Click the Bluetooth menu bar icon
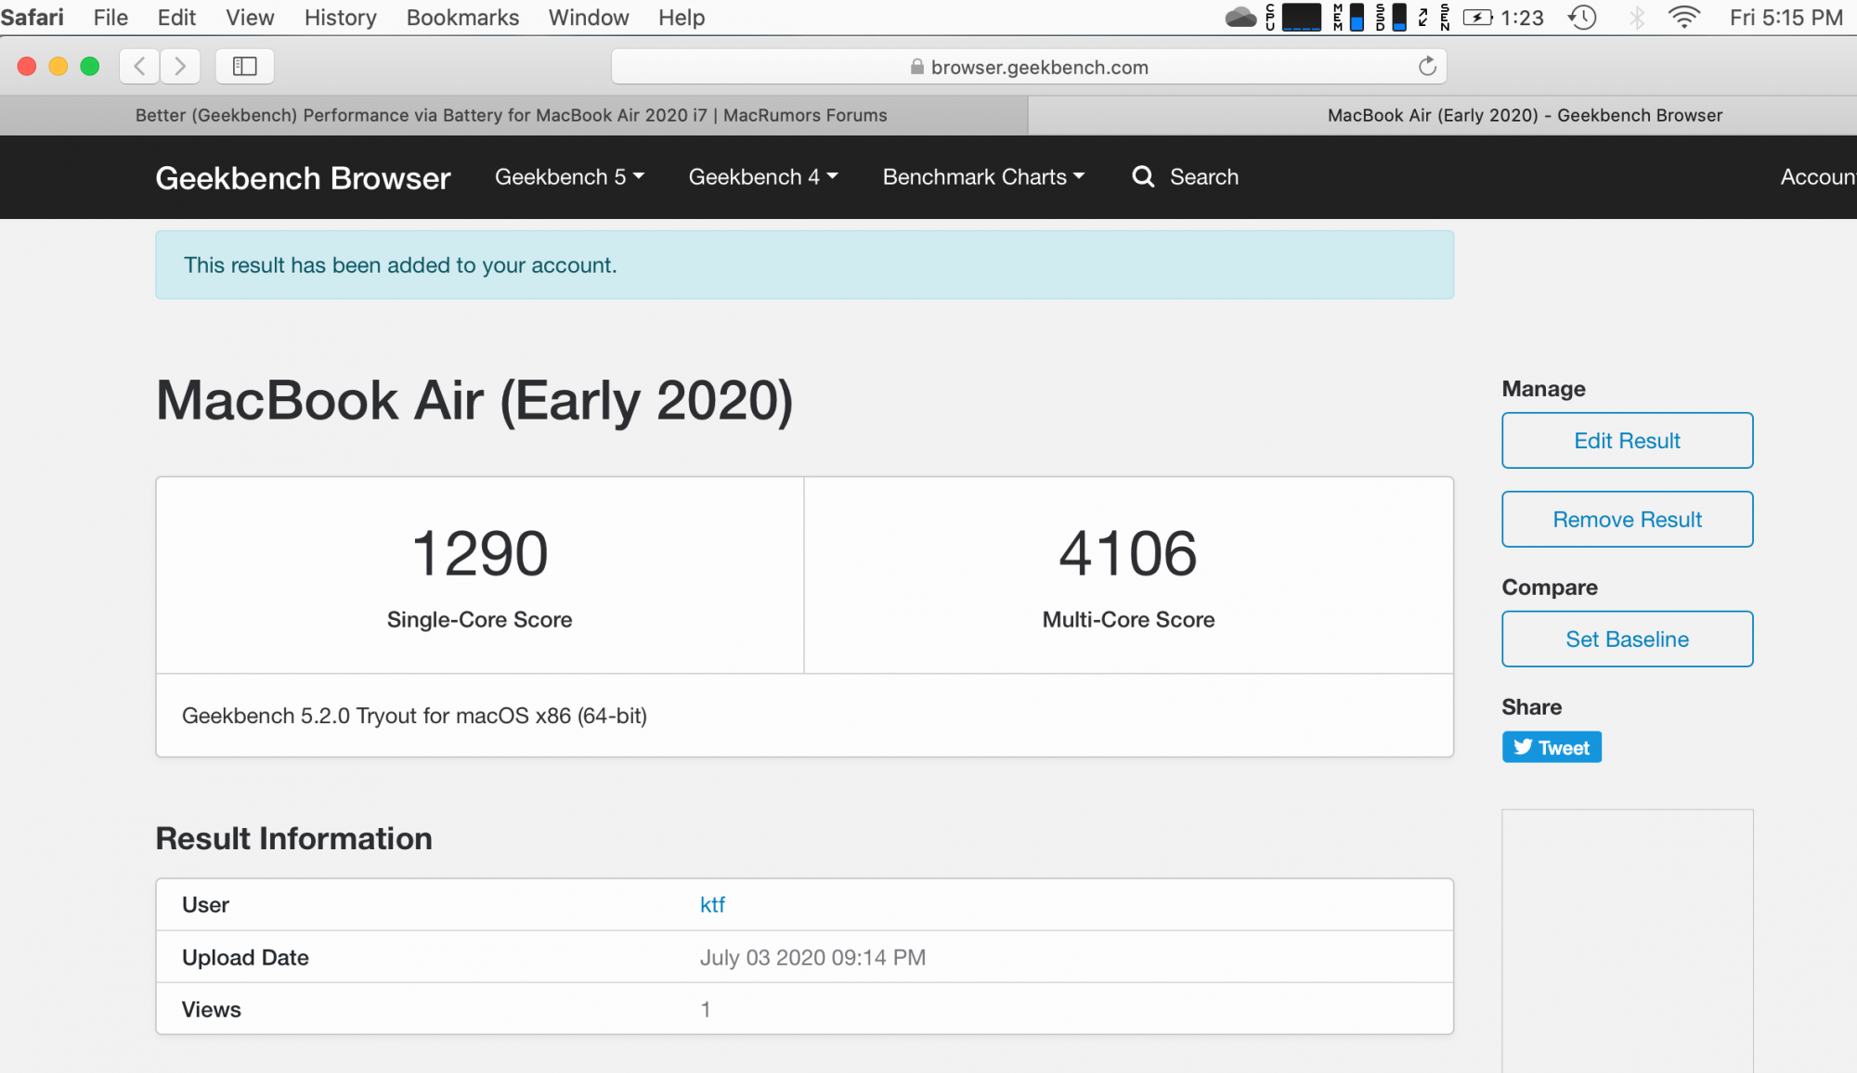 (1636, 18)
